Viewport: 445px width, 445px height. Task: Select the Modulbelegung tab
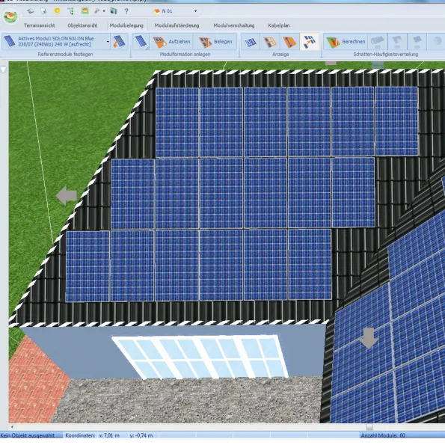click(126, 25)
